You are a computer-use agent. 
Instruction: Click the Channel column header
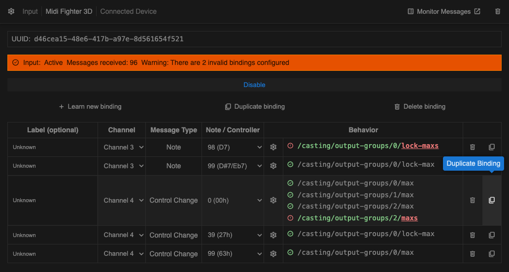click(122, 130)
